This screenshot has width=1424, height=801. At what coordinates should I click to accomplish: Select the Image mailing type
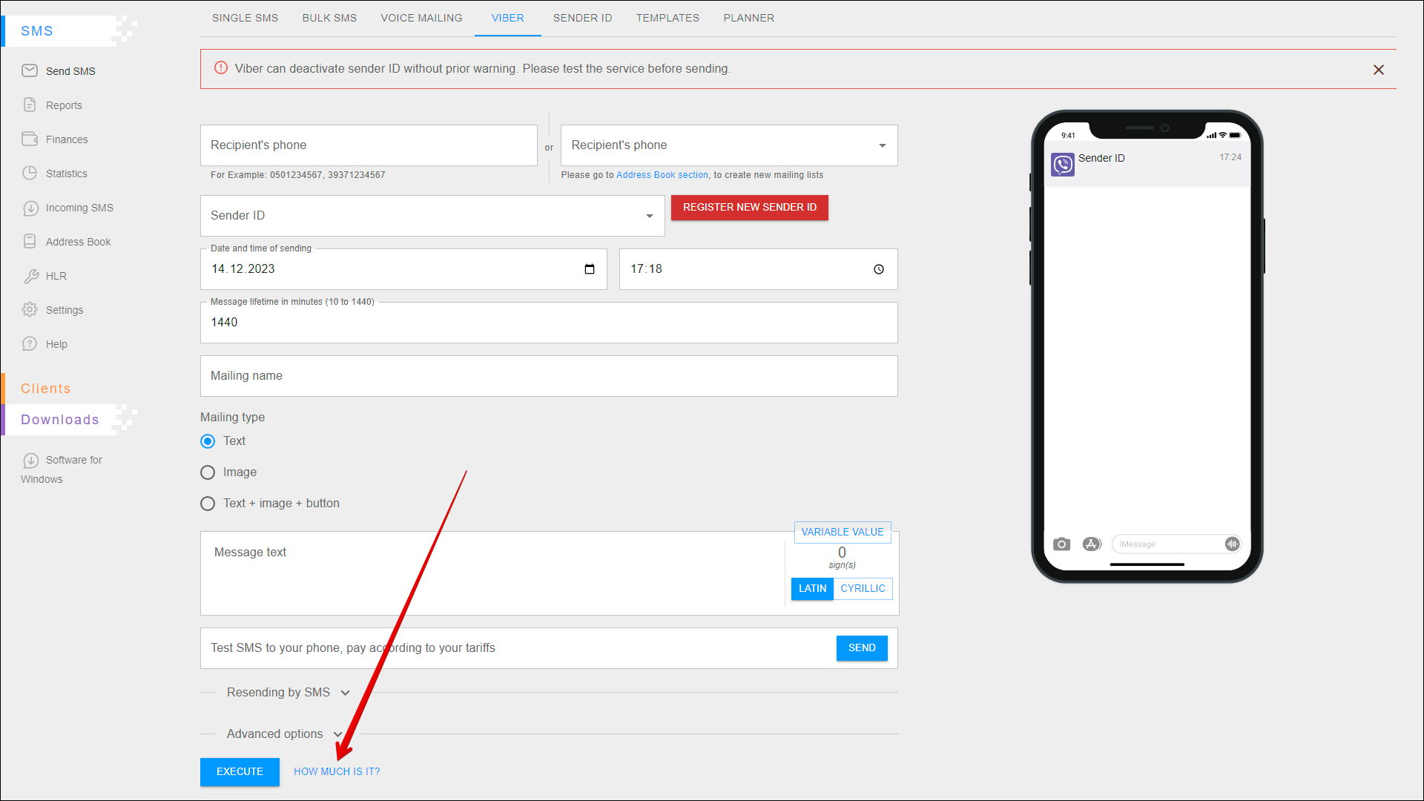pos(208,472)
